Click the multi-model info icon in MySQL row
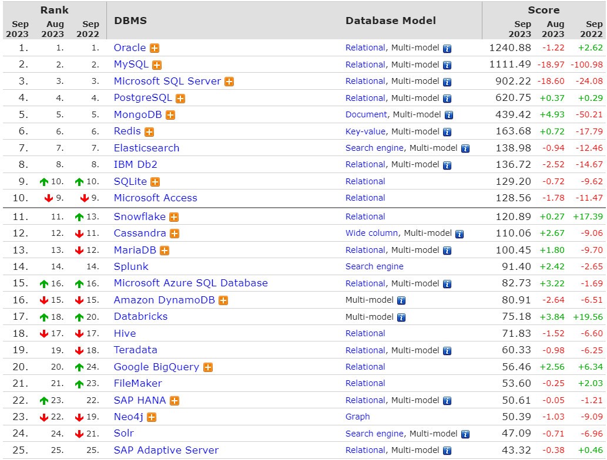Screen dimensions: 607x460 pos(447,65)
